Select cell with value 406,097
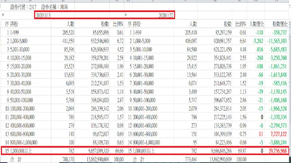Screen dimensions: 291x163 [191, 41]
